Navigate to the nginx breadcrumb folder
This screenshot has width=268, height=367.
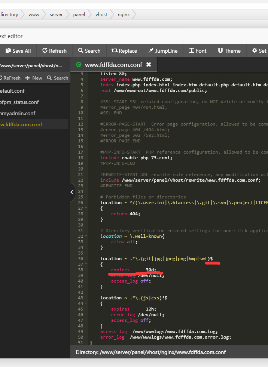pyautogui.click(x=124, y=15)
